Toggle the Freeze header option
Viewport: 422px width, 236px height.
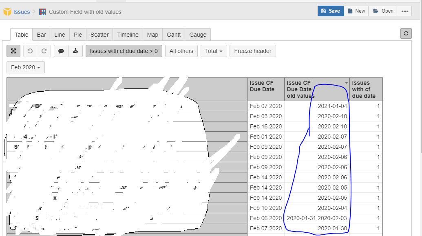(x=253, y=51)
